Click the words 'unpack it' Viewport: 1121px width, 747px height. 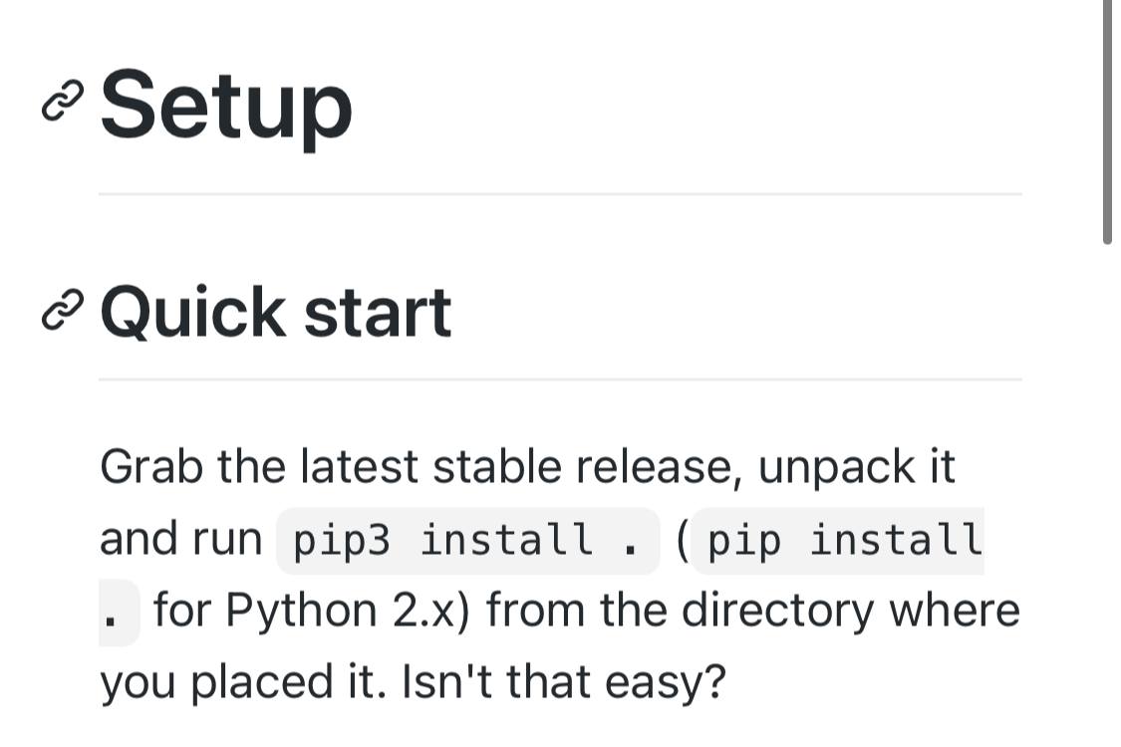[x=857, y=467]
